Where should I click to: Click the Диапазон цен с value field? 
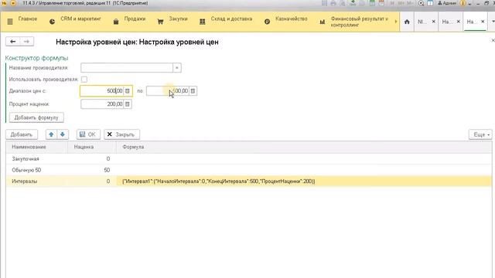tap(102, 91)
